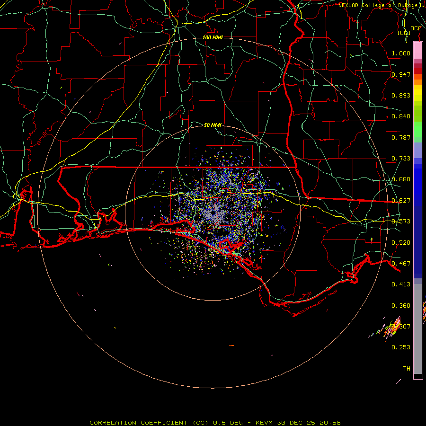Click the gray segment of the color bar
Screen dimensions: 426x426
418,329
